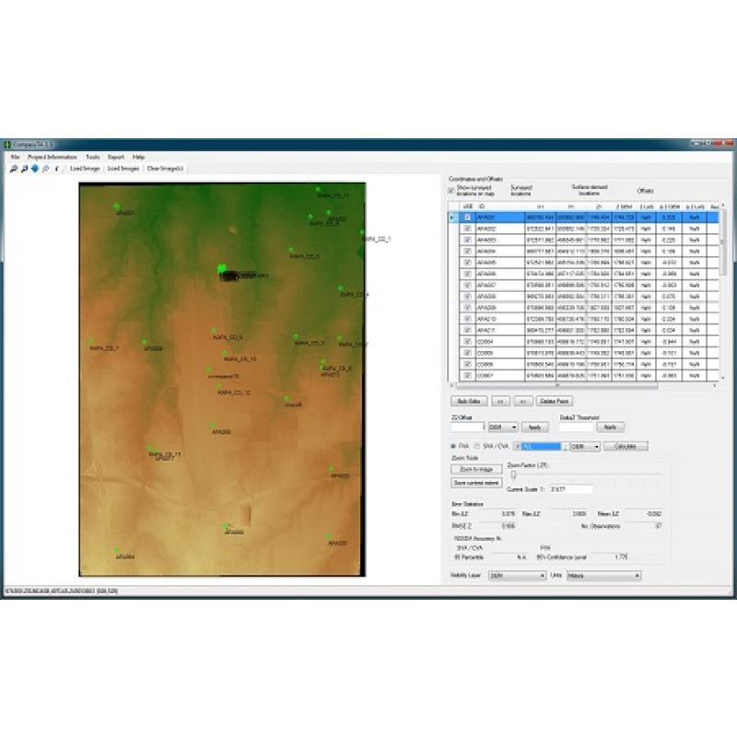The height and width of the screenshot is (737, 737).
Task: Open the Visibility Layer dropdown
Action: coord(517,576)
